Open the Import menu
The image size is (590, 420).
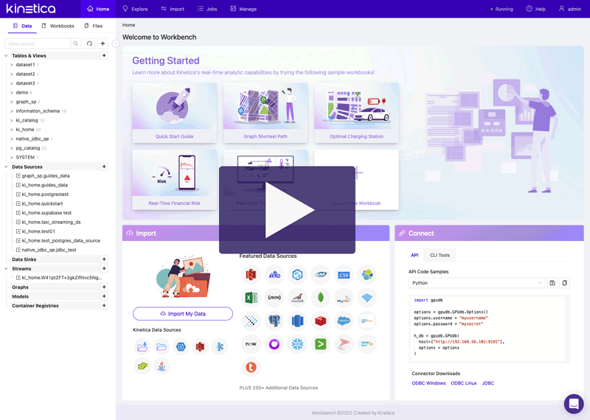173,9
